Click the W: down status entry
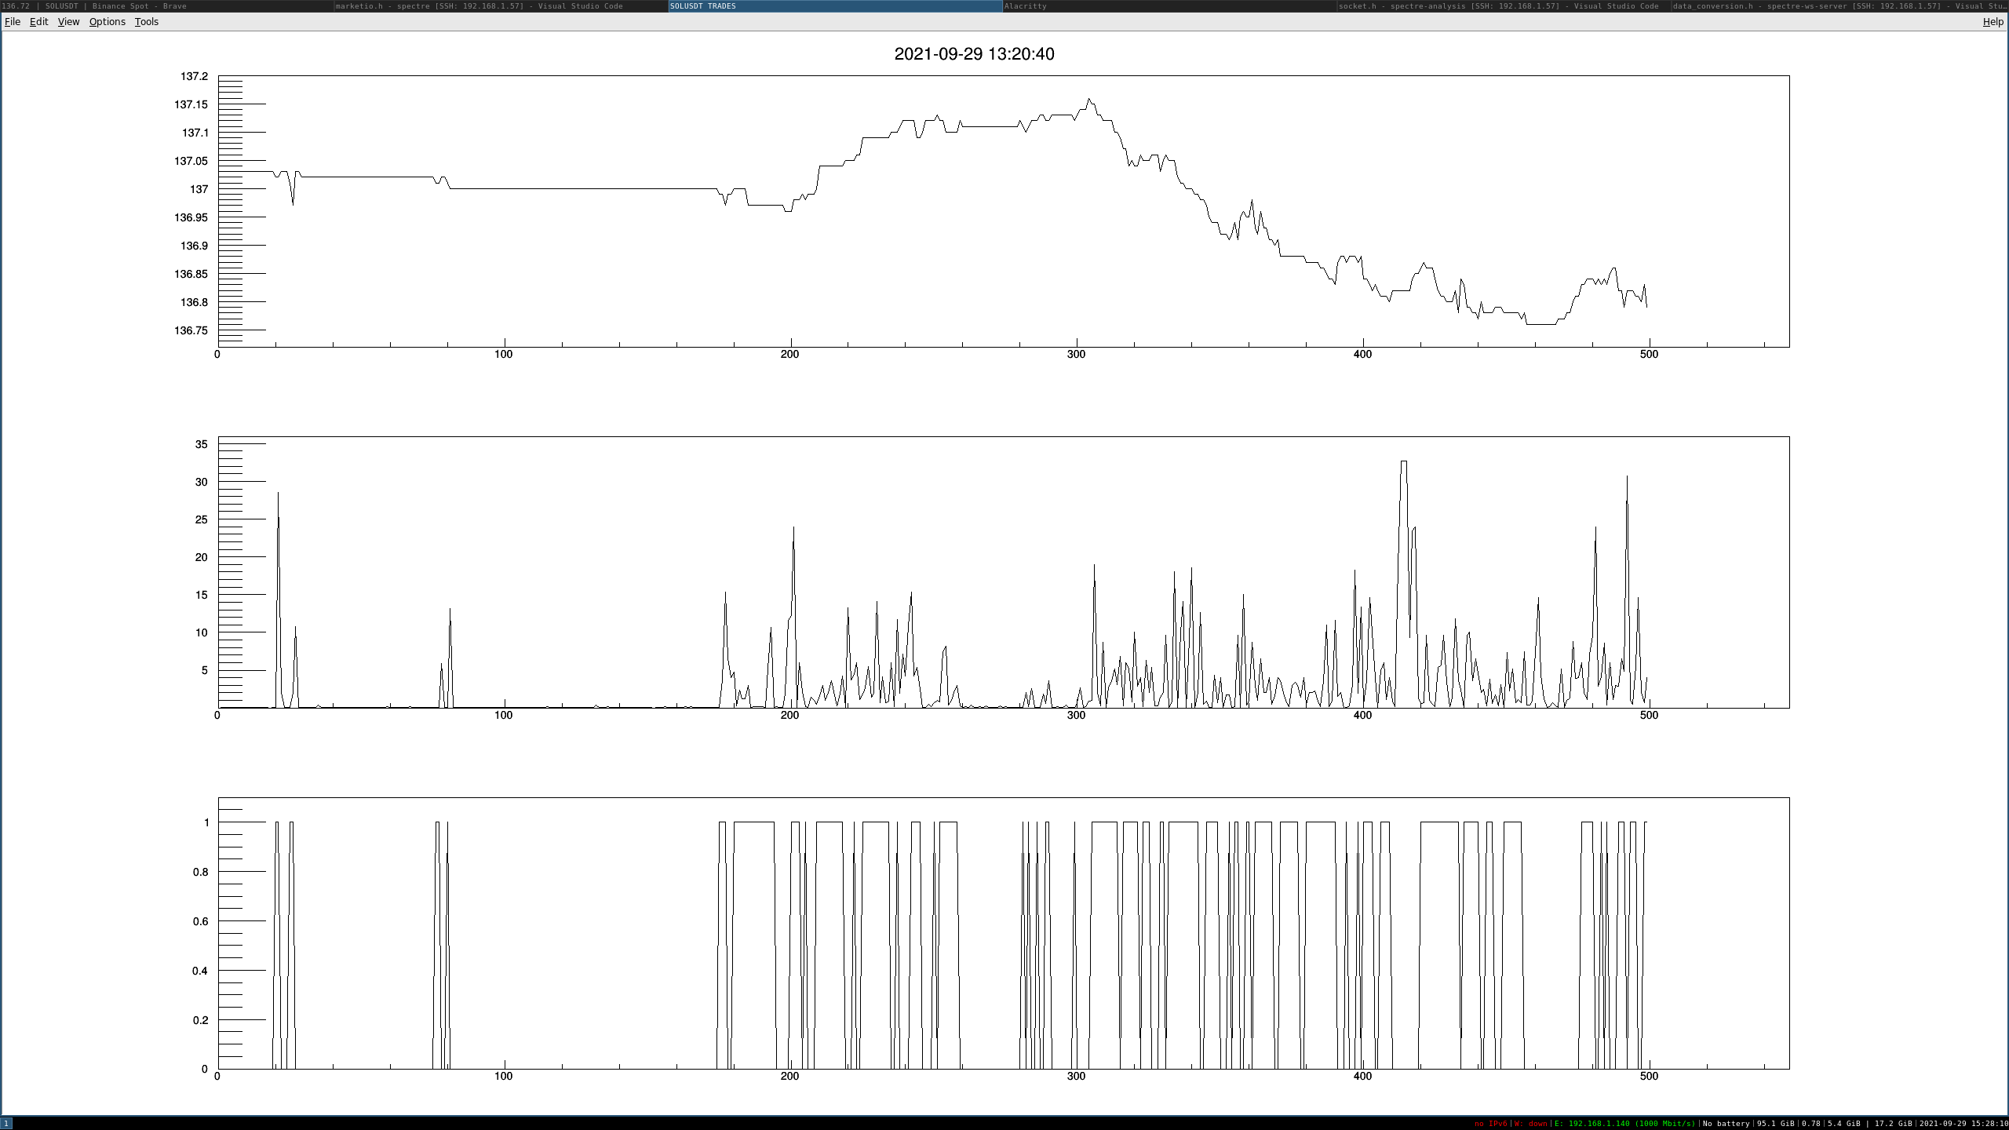The width and height of the screenshot is (2009, 1130). [1530, 1124]
